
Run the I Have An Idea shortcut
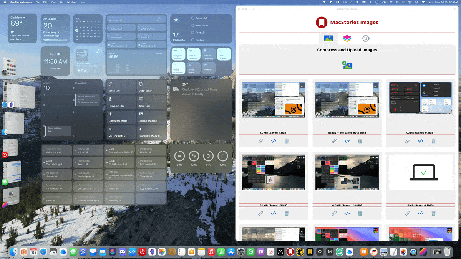coord(121,102)
